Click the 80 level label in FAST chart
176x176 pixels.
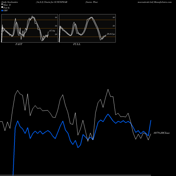click(x=56, y=17)
